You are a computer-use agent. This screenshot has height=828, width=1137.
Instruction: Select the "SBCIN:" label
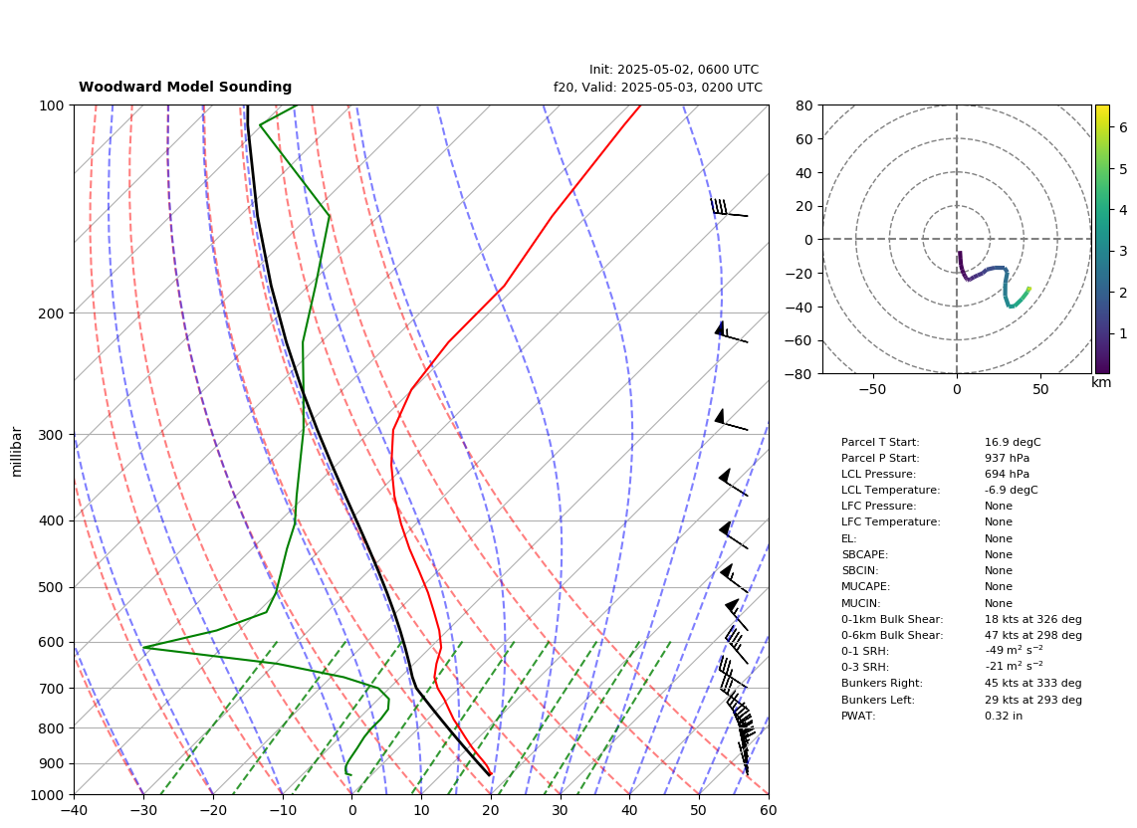pyautogui.click(x=859, y=570)
